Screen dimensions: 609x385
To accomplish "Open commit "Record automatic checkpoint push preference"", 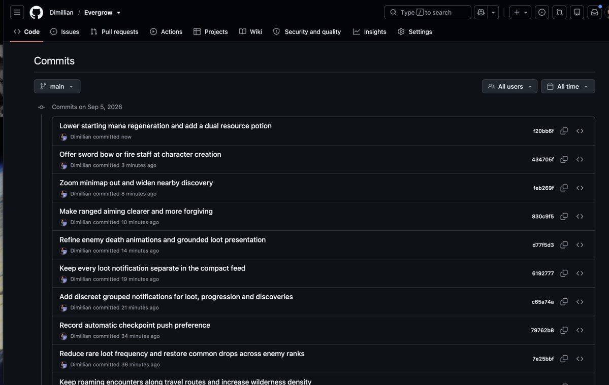I will 135,325.
